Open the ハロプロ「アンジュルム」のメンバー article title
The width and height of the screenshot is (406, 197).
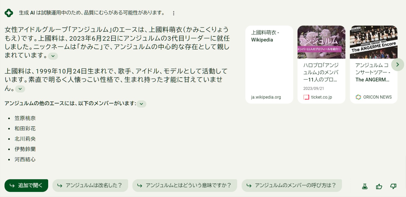(321, 72)
